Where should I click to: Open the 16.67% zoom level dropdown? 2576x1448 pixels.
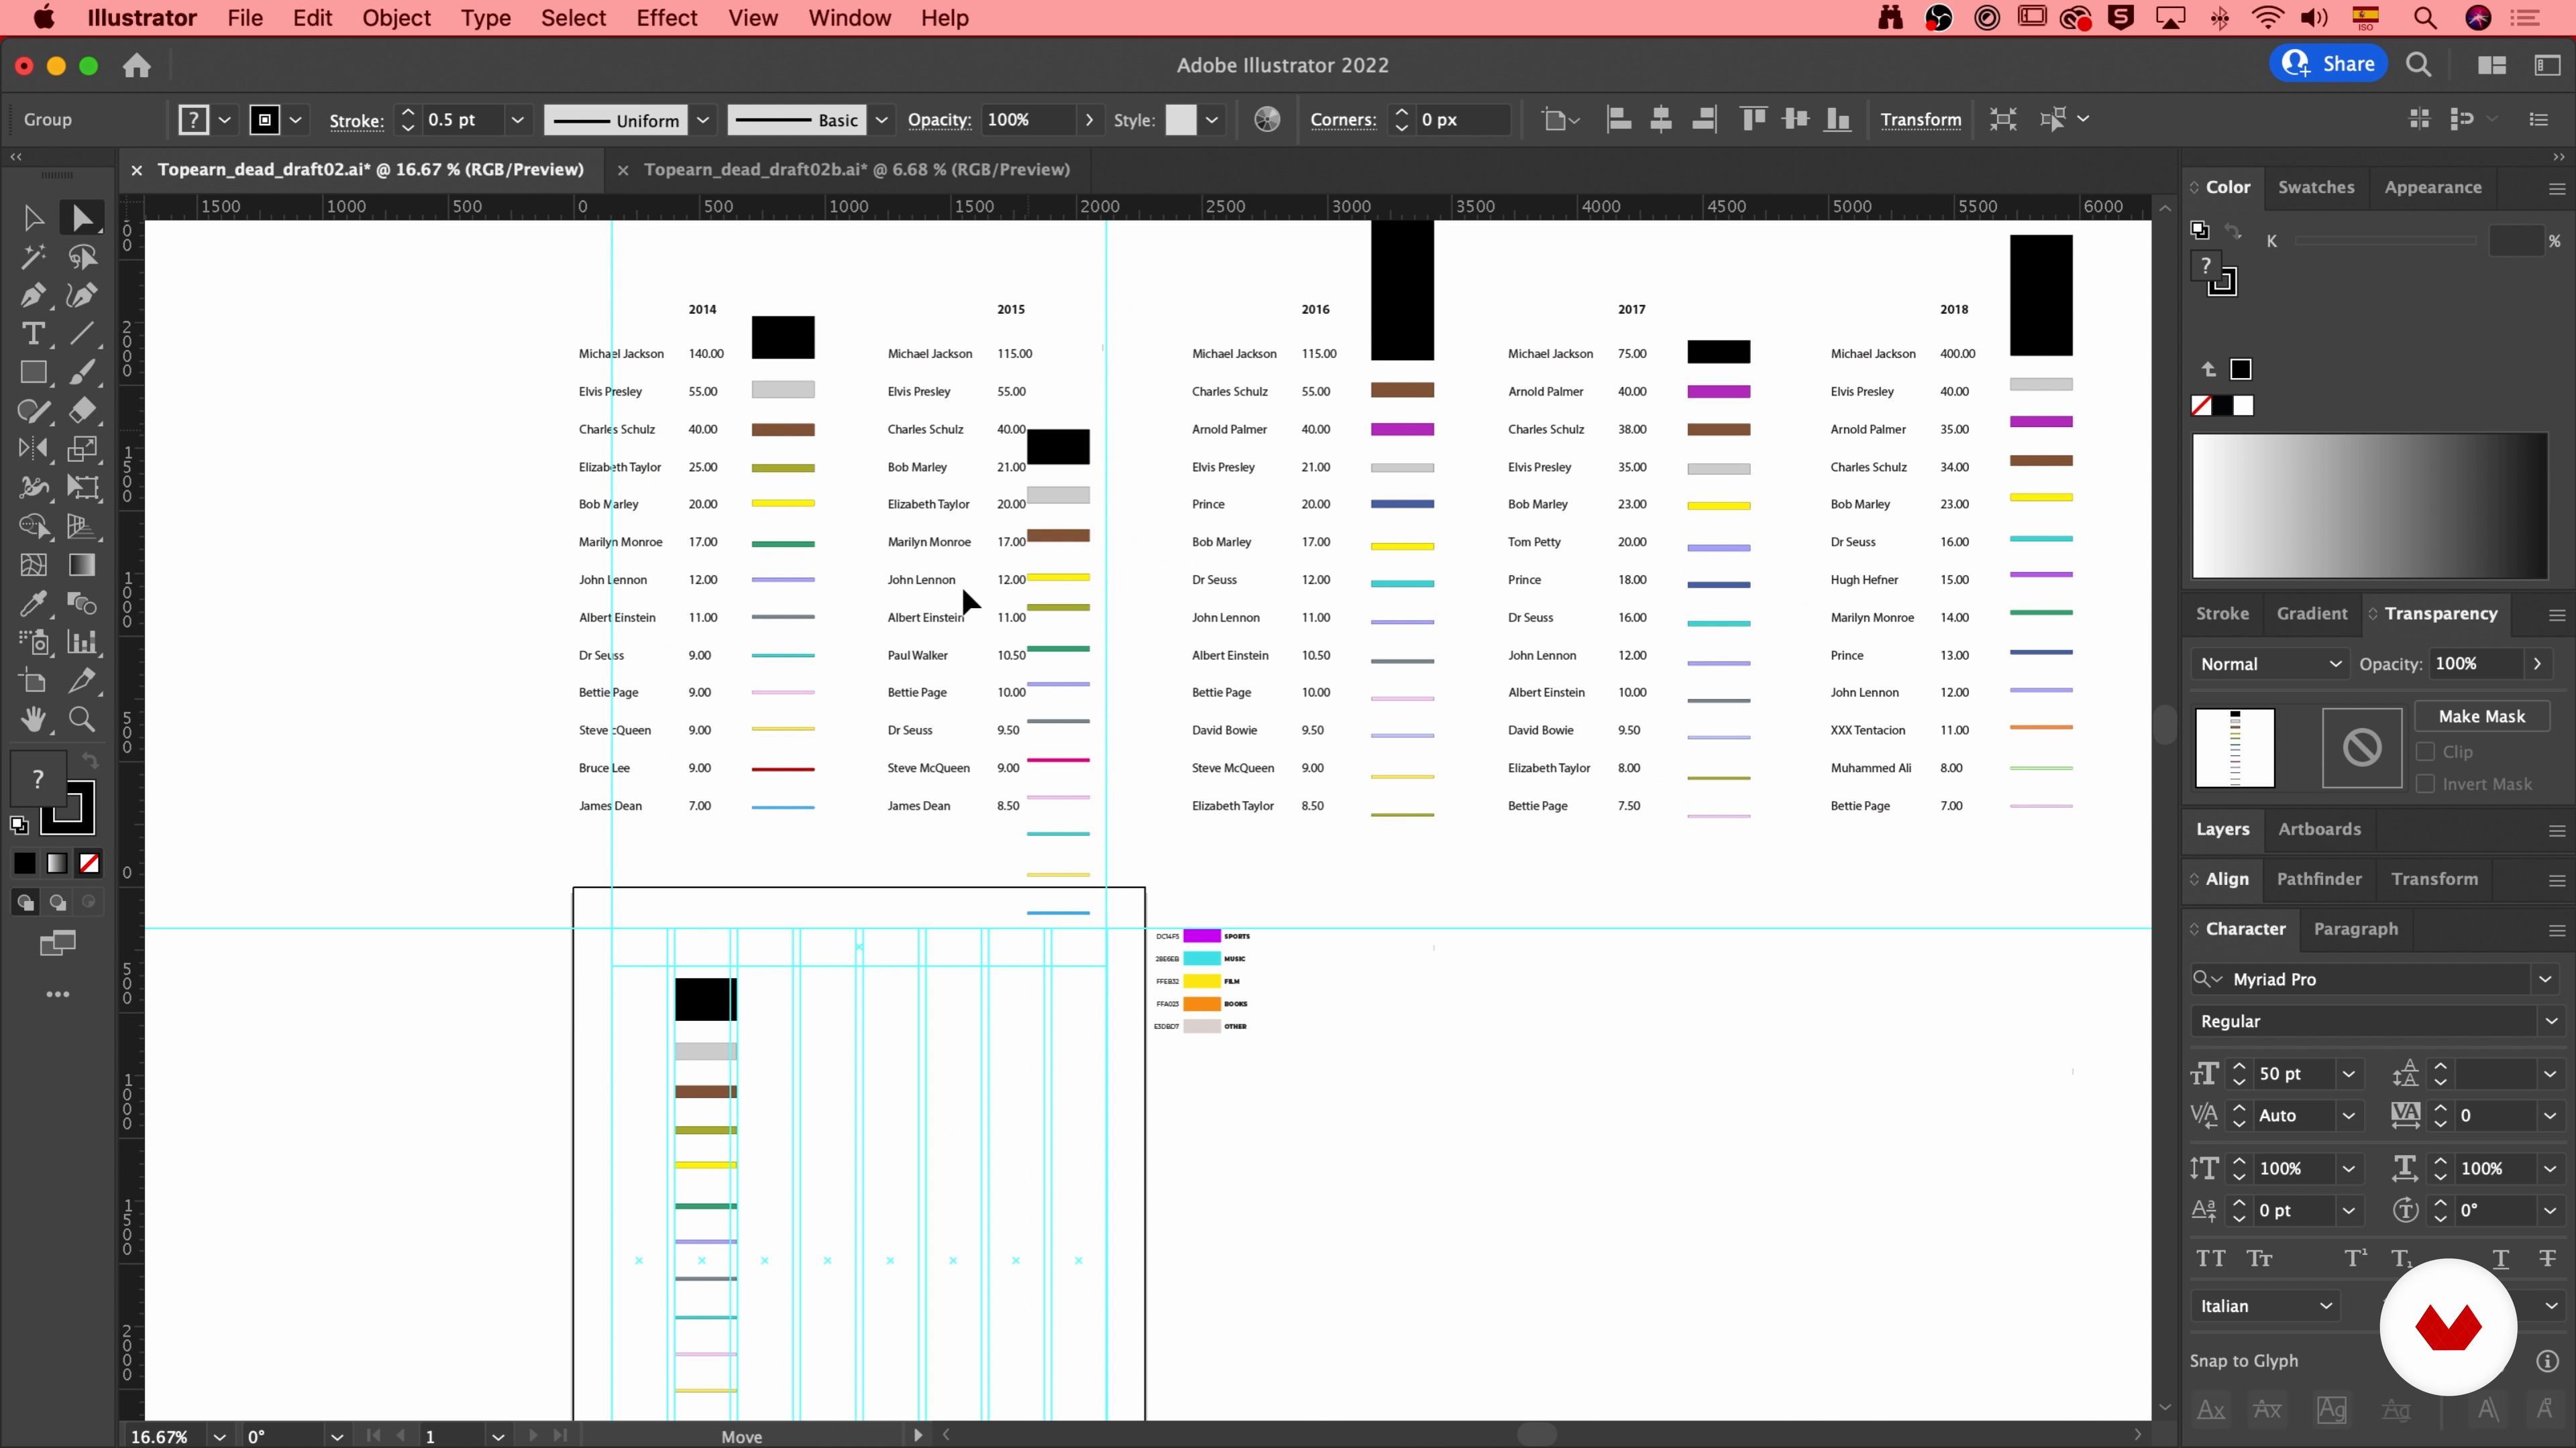tap(219, 1437)
